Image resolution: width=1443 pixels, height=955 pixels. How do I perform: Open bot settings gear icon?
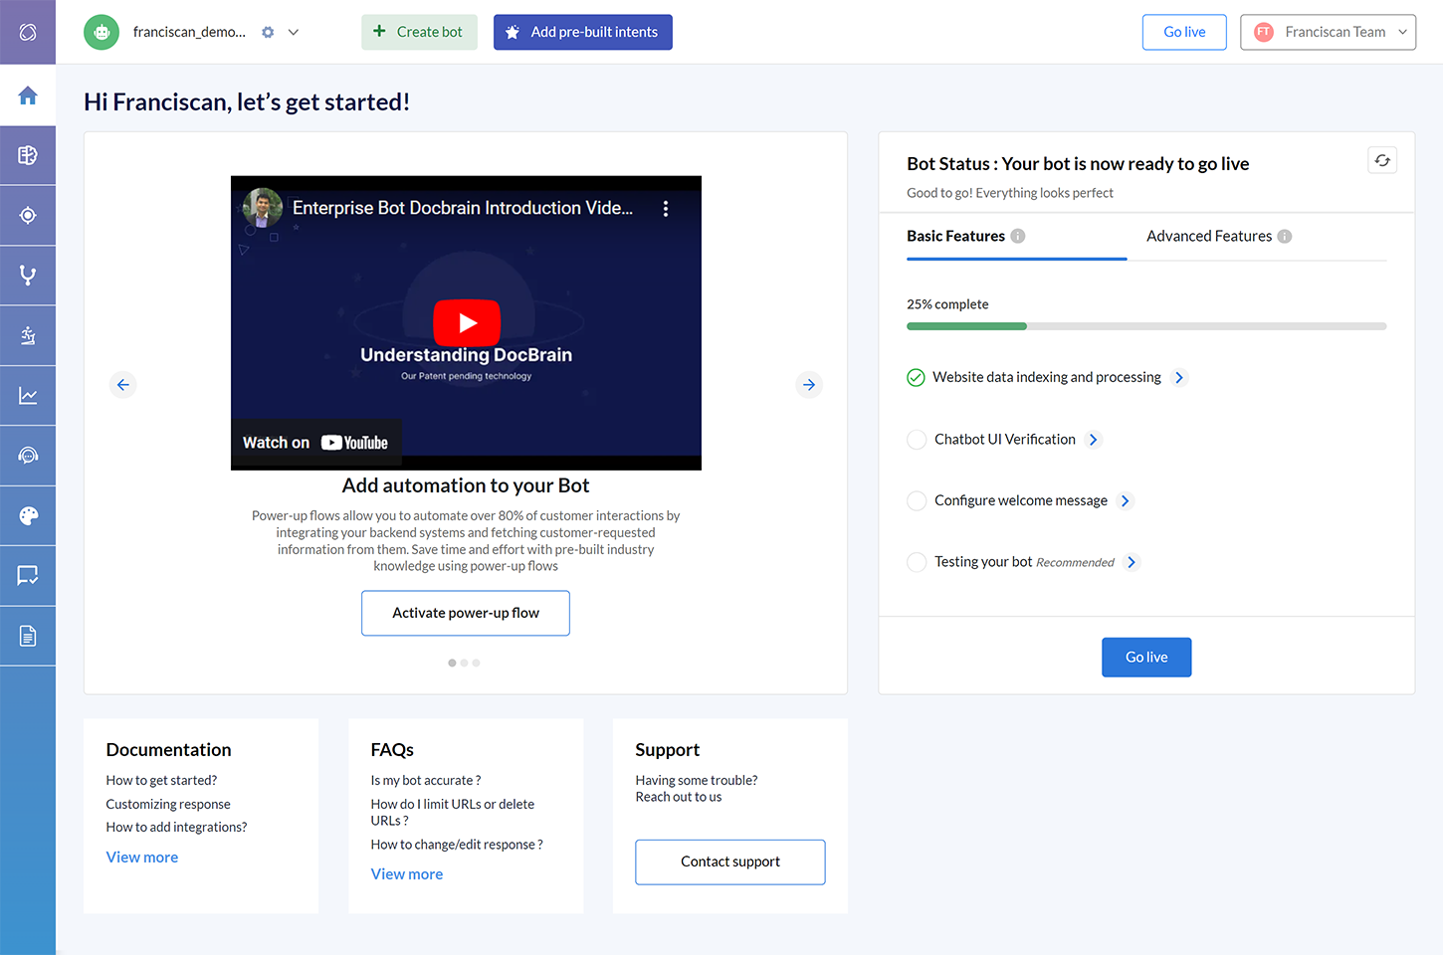click(x=268, y=32)
